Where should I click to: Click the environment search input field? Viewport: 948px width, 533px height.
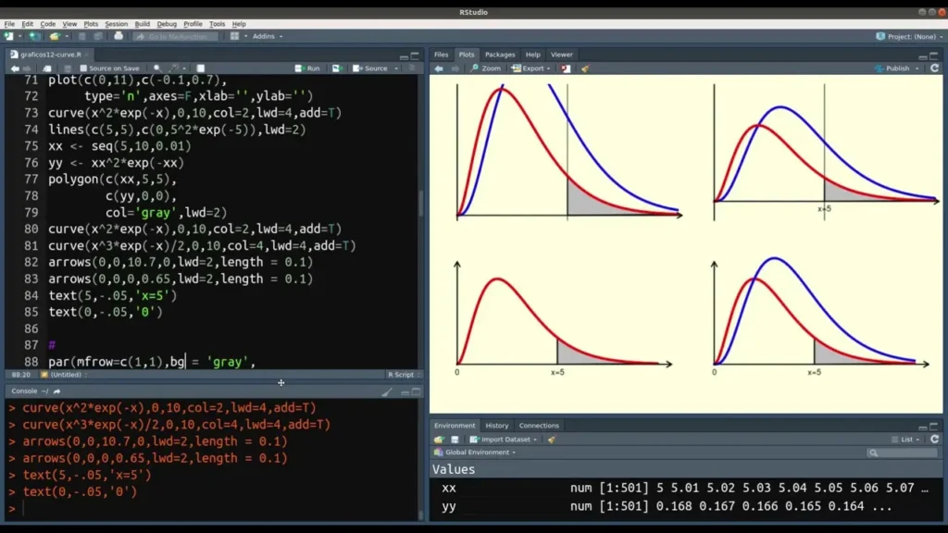pyautogui.click(x=904, y=452)
